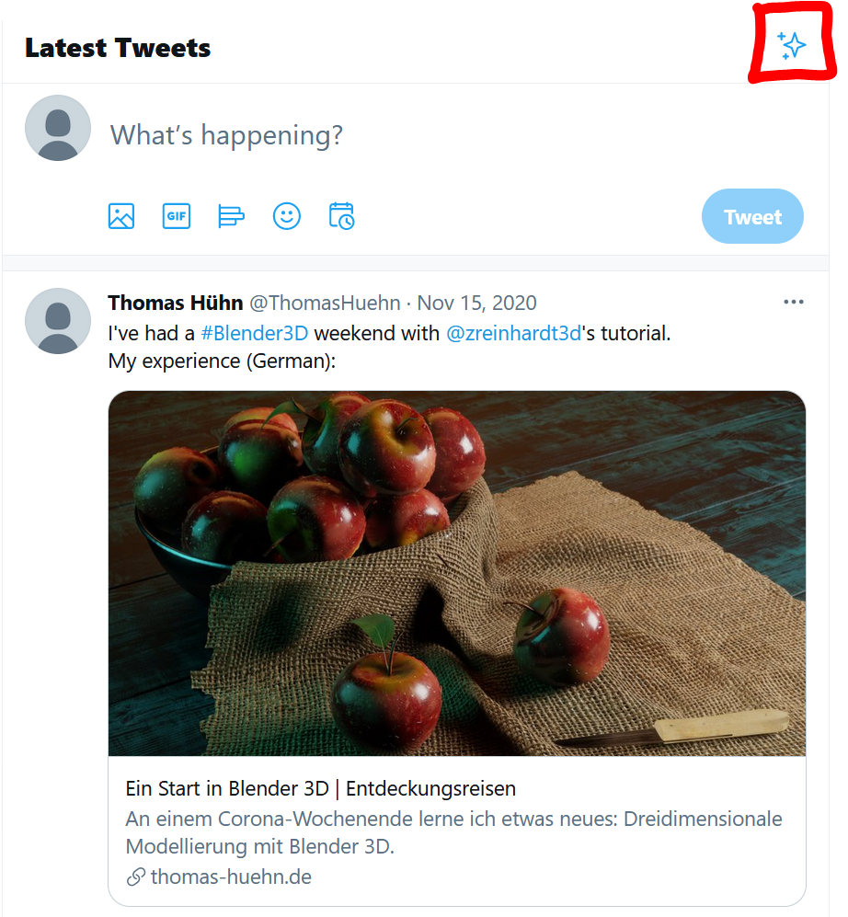Viewport: 848px width, 917px height.
Task: Open the three-dot menu on Thomas Hühn's tweet
Action: 793,303
